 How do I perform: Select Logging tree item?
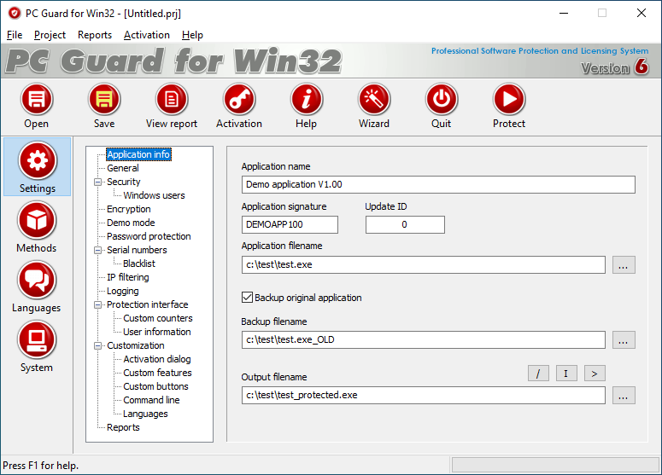(x=122, y=292)
